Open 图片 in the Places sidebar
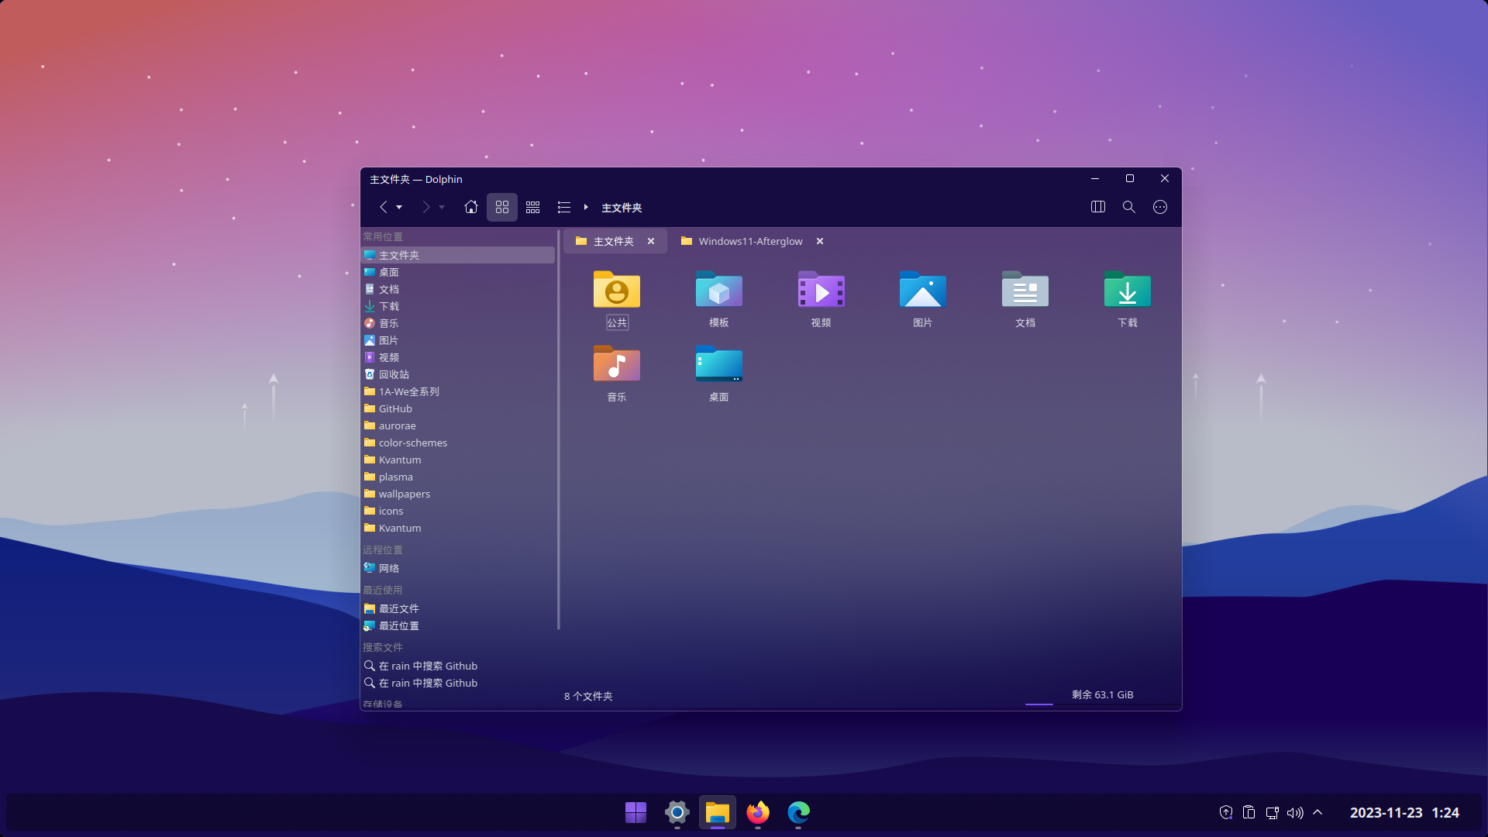 coord(458,340)
